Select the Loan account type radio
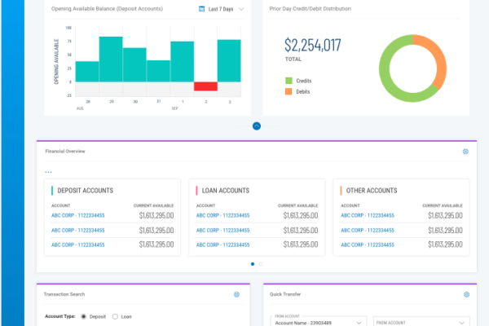Image resolution: width=489 pixels, height=326 pixels. coord(115,316)
